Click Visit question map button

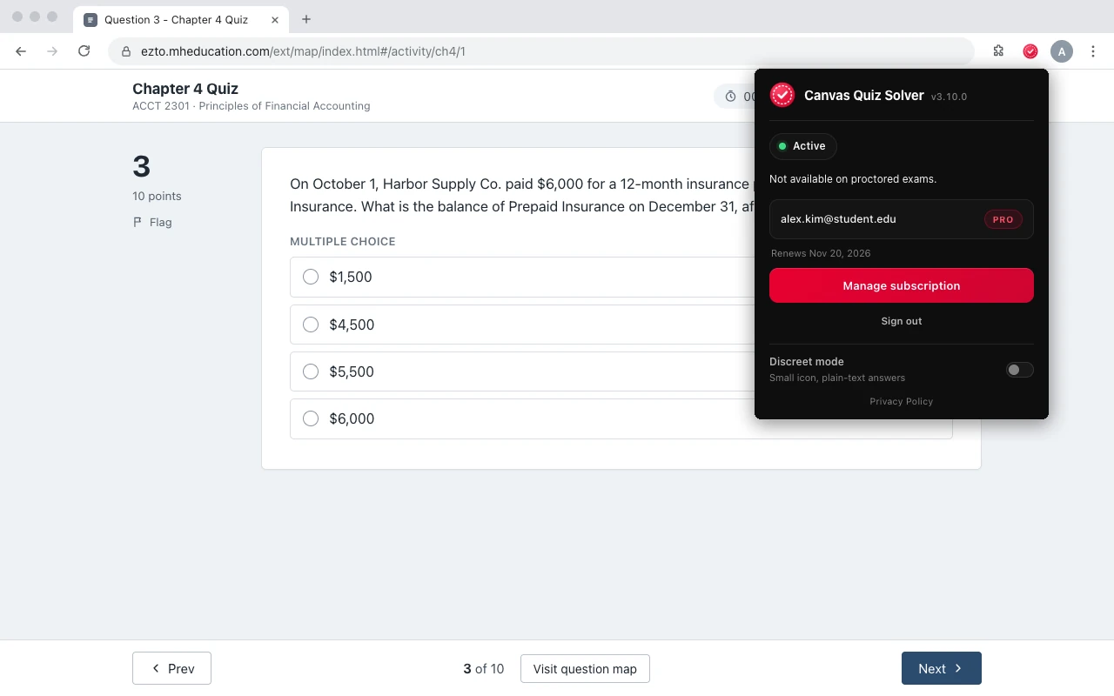pyautogui.click(x=585, y=668)
